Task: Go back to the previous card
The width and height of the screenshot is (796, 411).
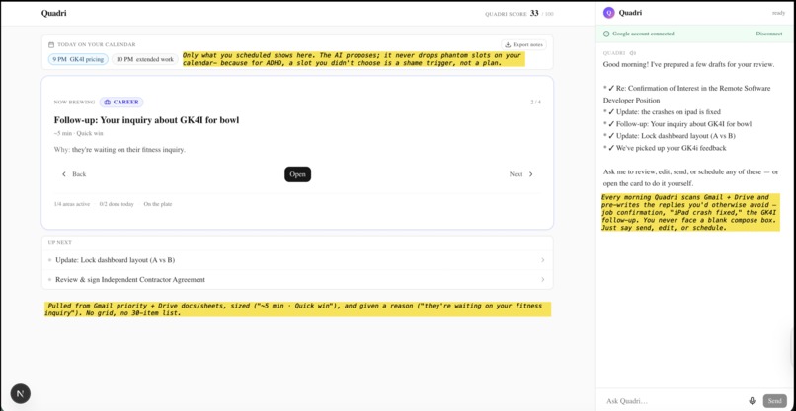Action: 74,174
